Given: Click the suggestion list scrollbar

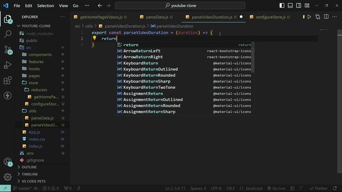Looking at the screenshot, I should point(253,57).
